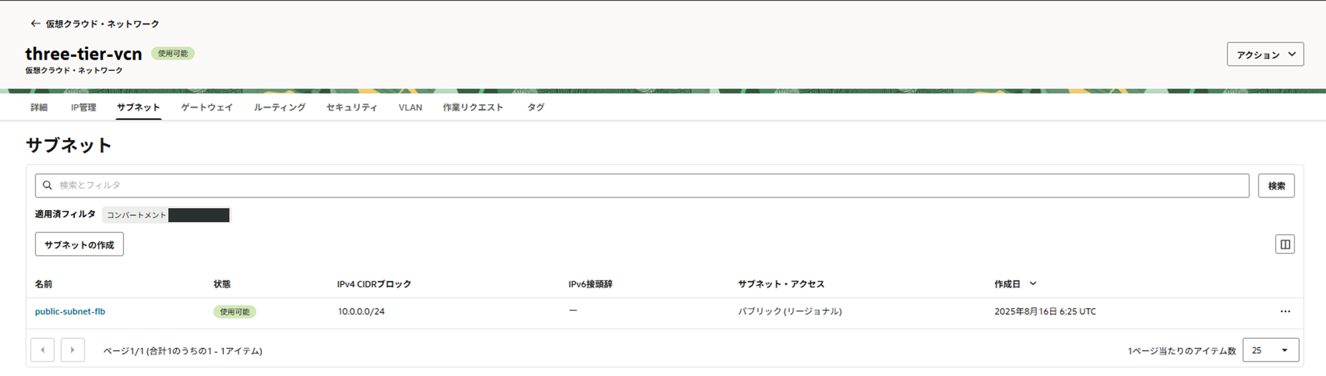The height and width of the screenshot is (376, 1326).
Task: Click the IPv6接頭辞 column header
Action: coord(590,284)
